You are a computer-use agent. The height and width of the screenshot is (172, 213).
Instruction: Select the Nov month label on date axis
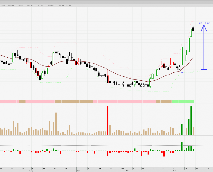point(175,170)
